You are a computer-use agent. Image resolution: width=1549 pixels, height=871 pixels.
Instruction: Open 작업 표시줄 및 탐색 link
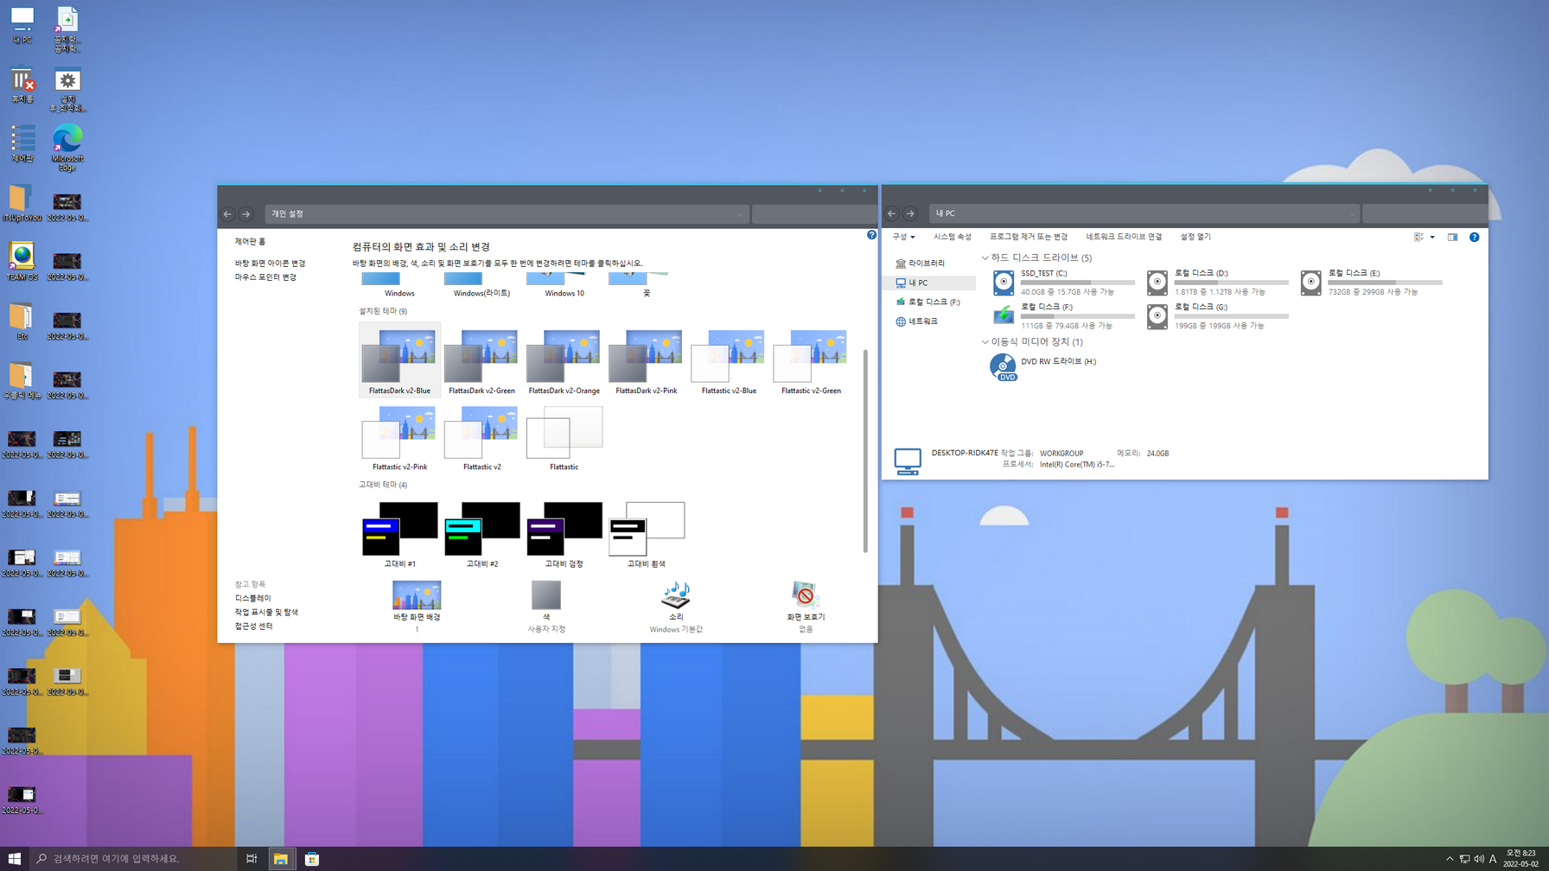(x=266, y=612)
